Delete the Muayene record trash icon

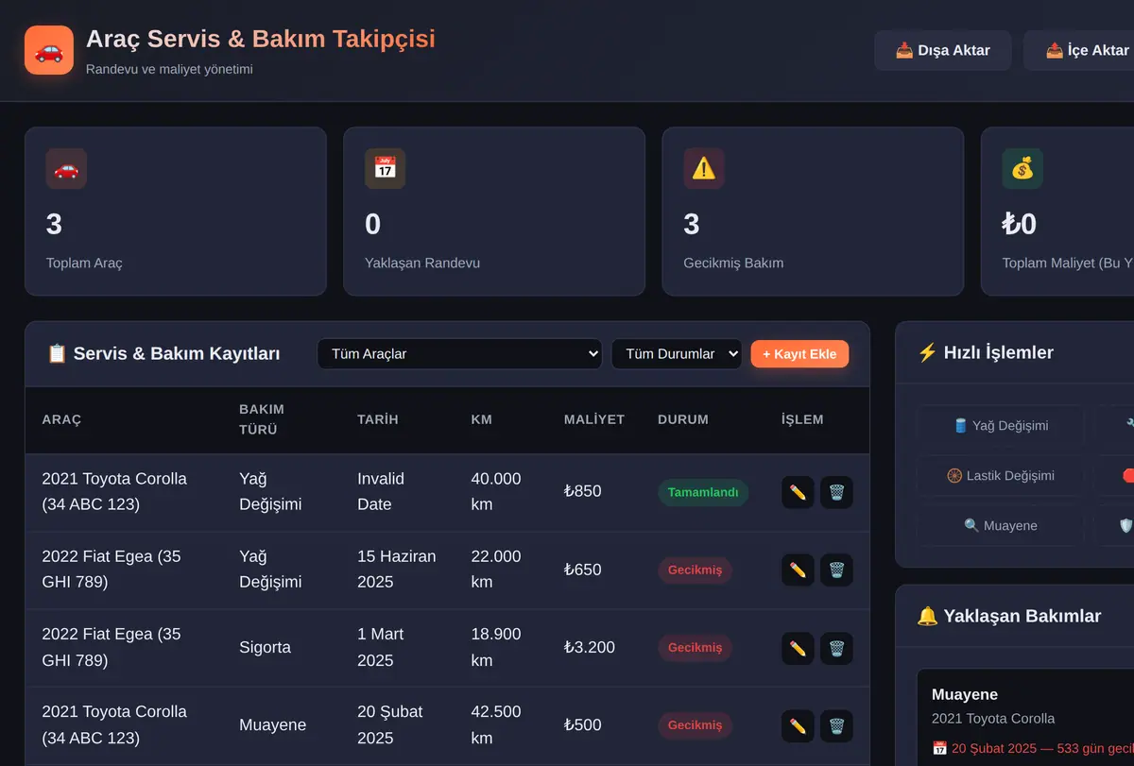tap(836, 725)
